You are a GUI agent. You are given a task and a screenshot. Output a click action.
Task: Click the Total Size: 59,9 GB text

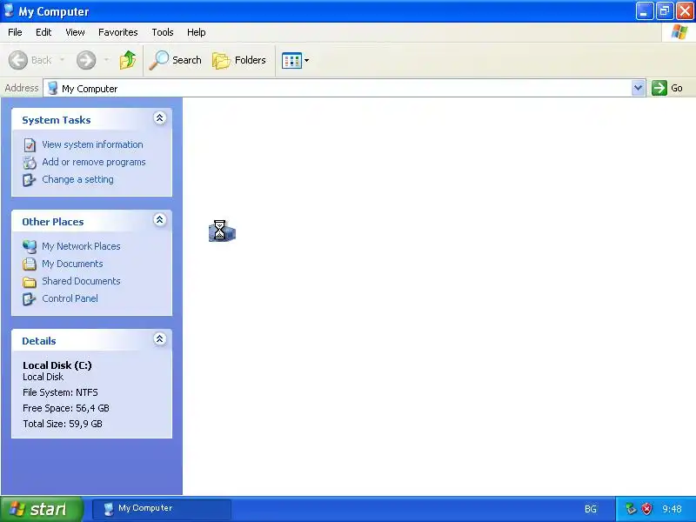pos(63,424)
